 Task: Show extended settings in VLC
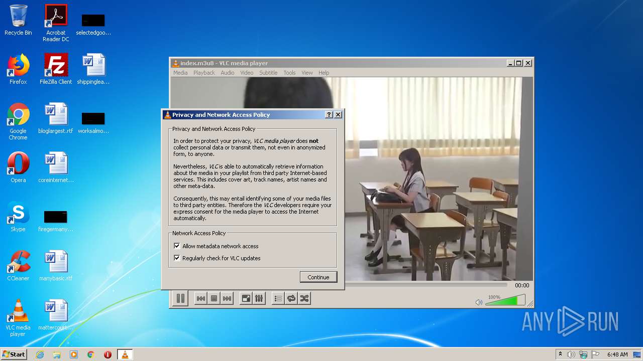tap(259, 298)
